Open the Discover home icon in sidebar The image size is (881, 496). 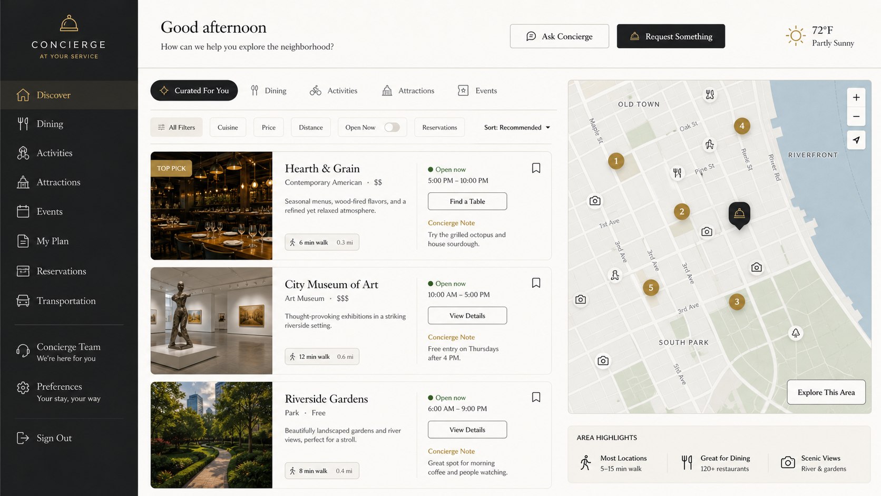pyautogui.click(x=23, y=95)
